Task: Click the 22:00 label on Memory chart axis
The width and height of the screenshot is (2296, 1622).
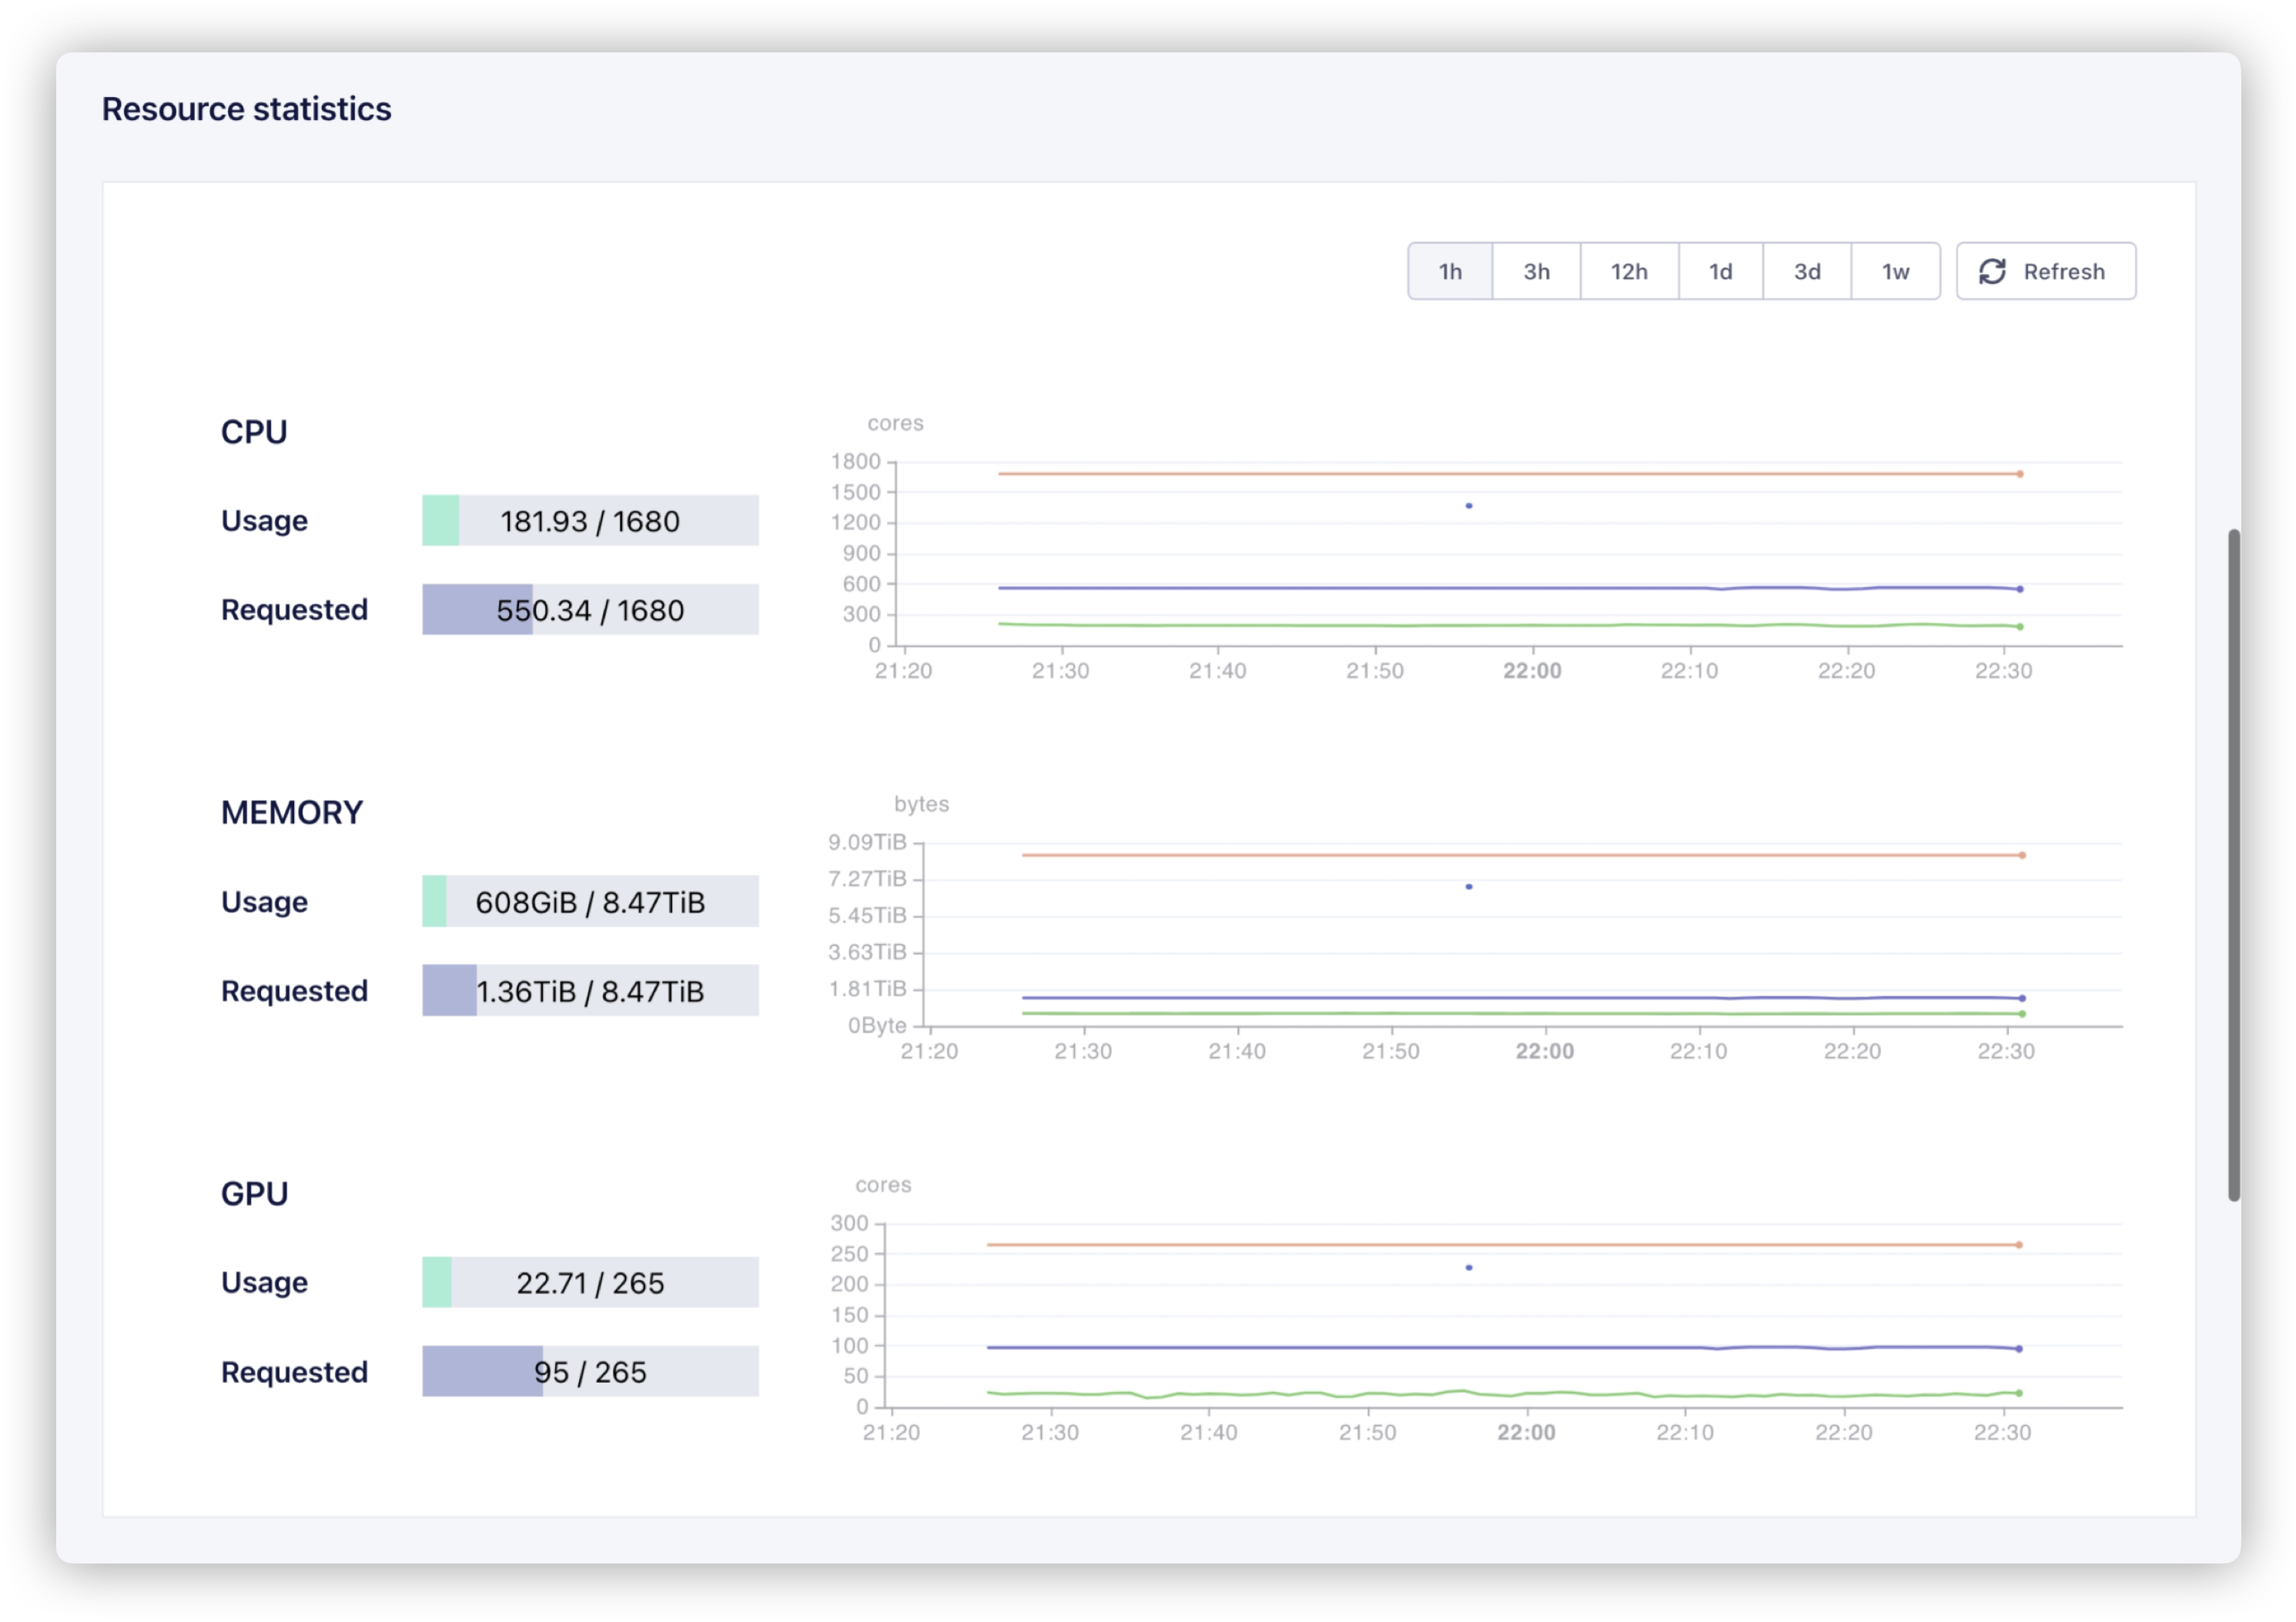Action: pos(1545,1051)
